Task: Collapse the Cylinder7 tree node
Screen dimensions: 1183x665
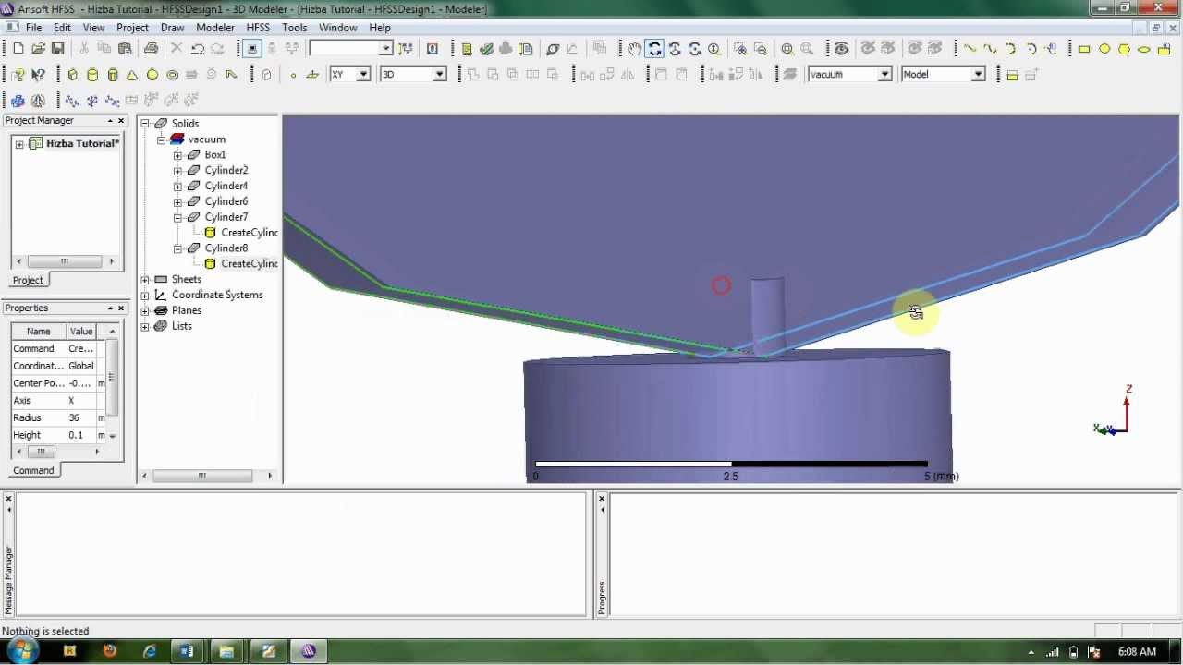Action: pos(177,218)
